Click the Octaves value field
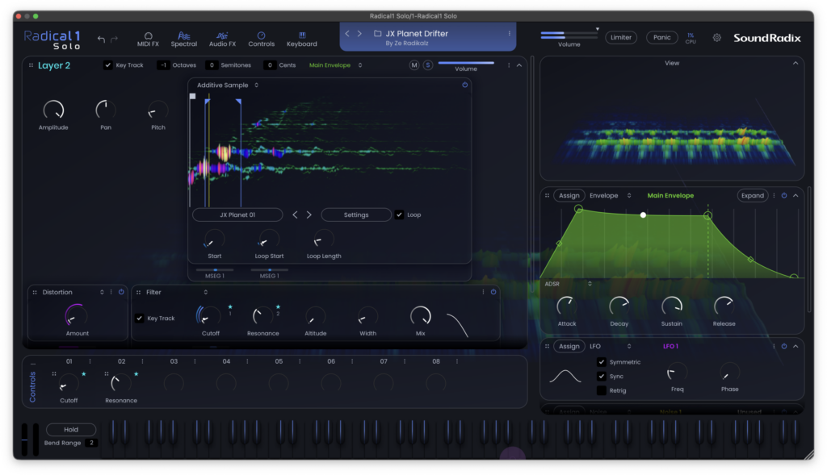The width and height of the screenshot is (827, 475). (x=163, y=65)
